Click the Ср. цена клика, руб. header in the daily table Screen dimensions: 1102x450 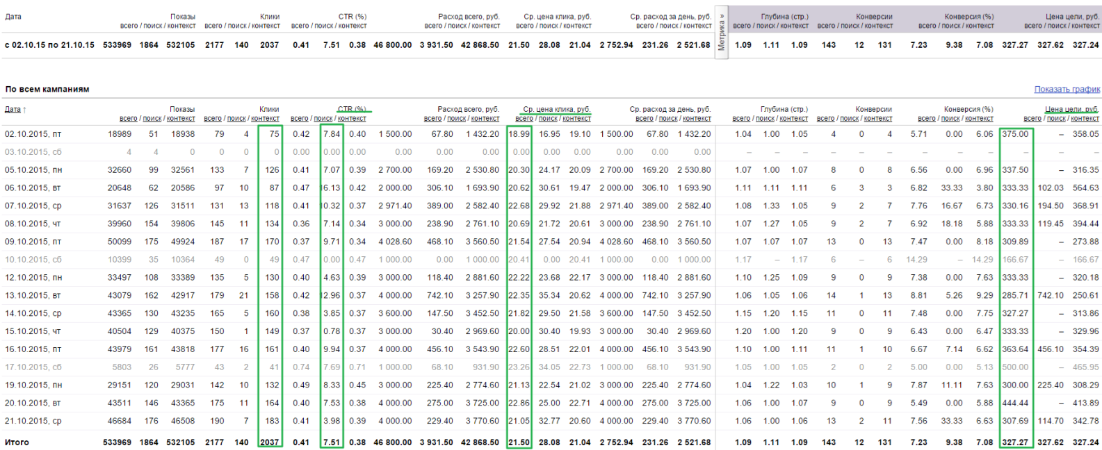click(557, 109)
